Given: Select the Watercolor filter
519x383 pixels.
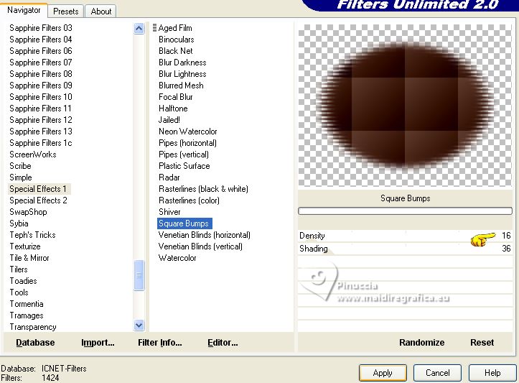Looking at the screenshot, I should (177, 258).
